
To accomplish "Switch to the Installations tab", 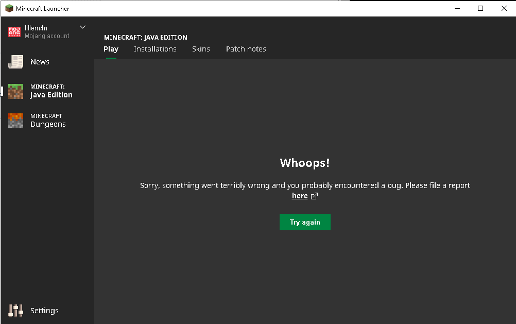I will click(x=155, y=49).
